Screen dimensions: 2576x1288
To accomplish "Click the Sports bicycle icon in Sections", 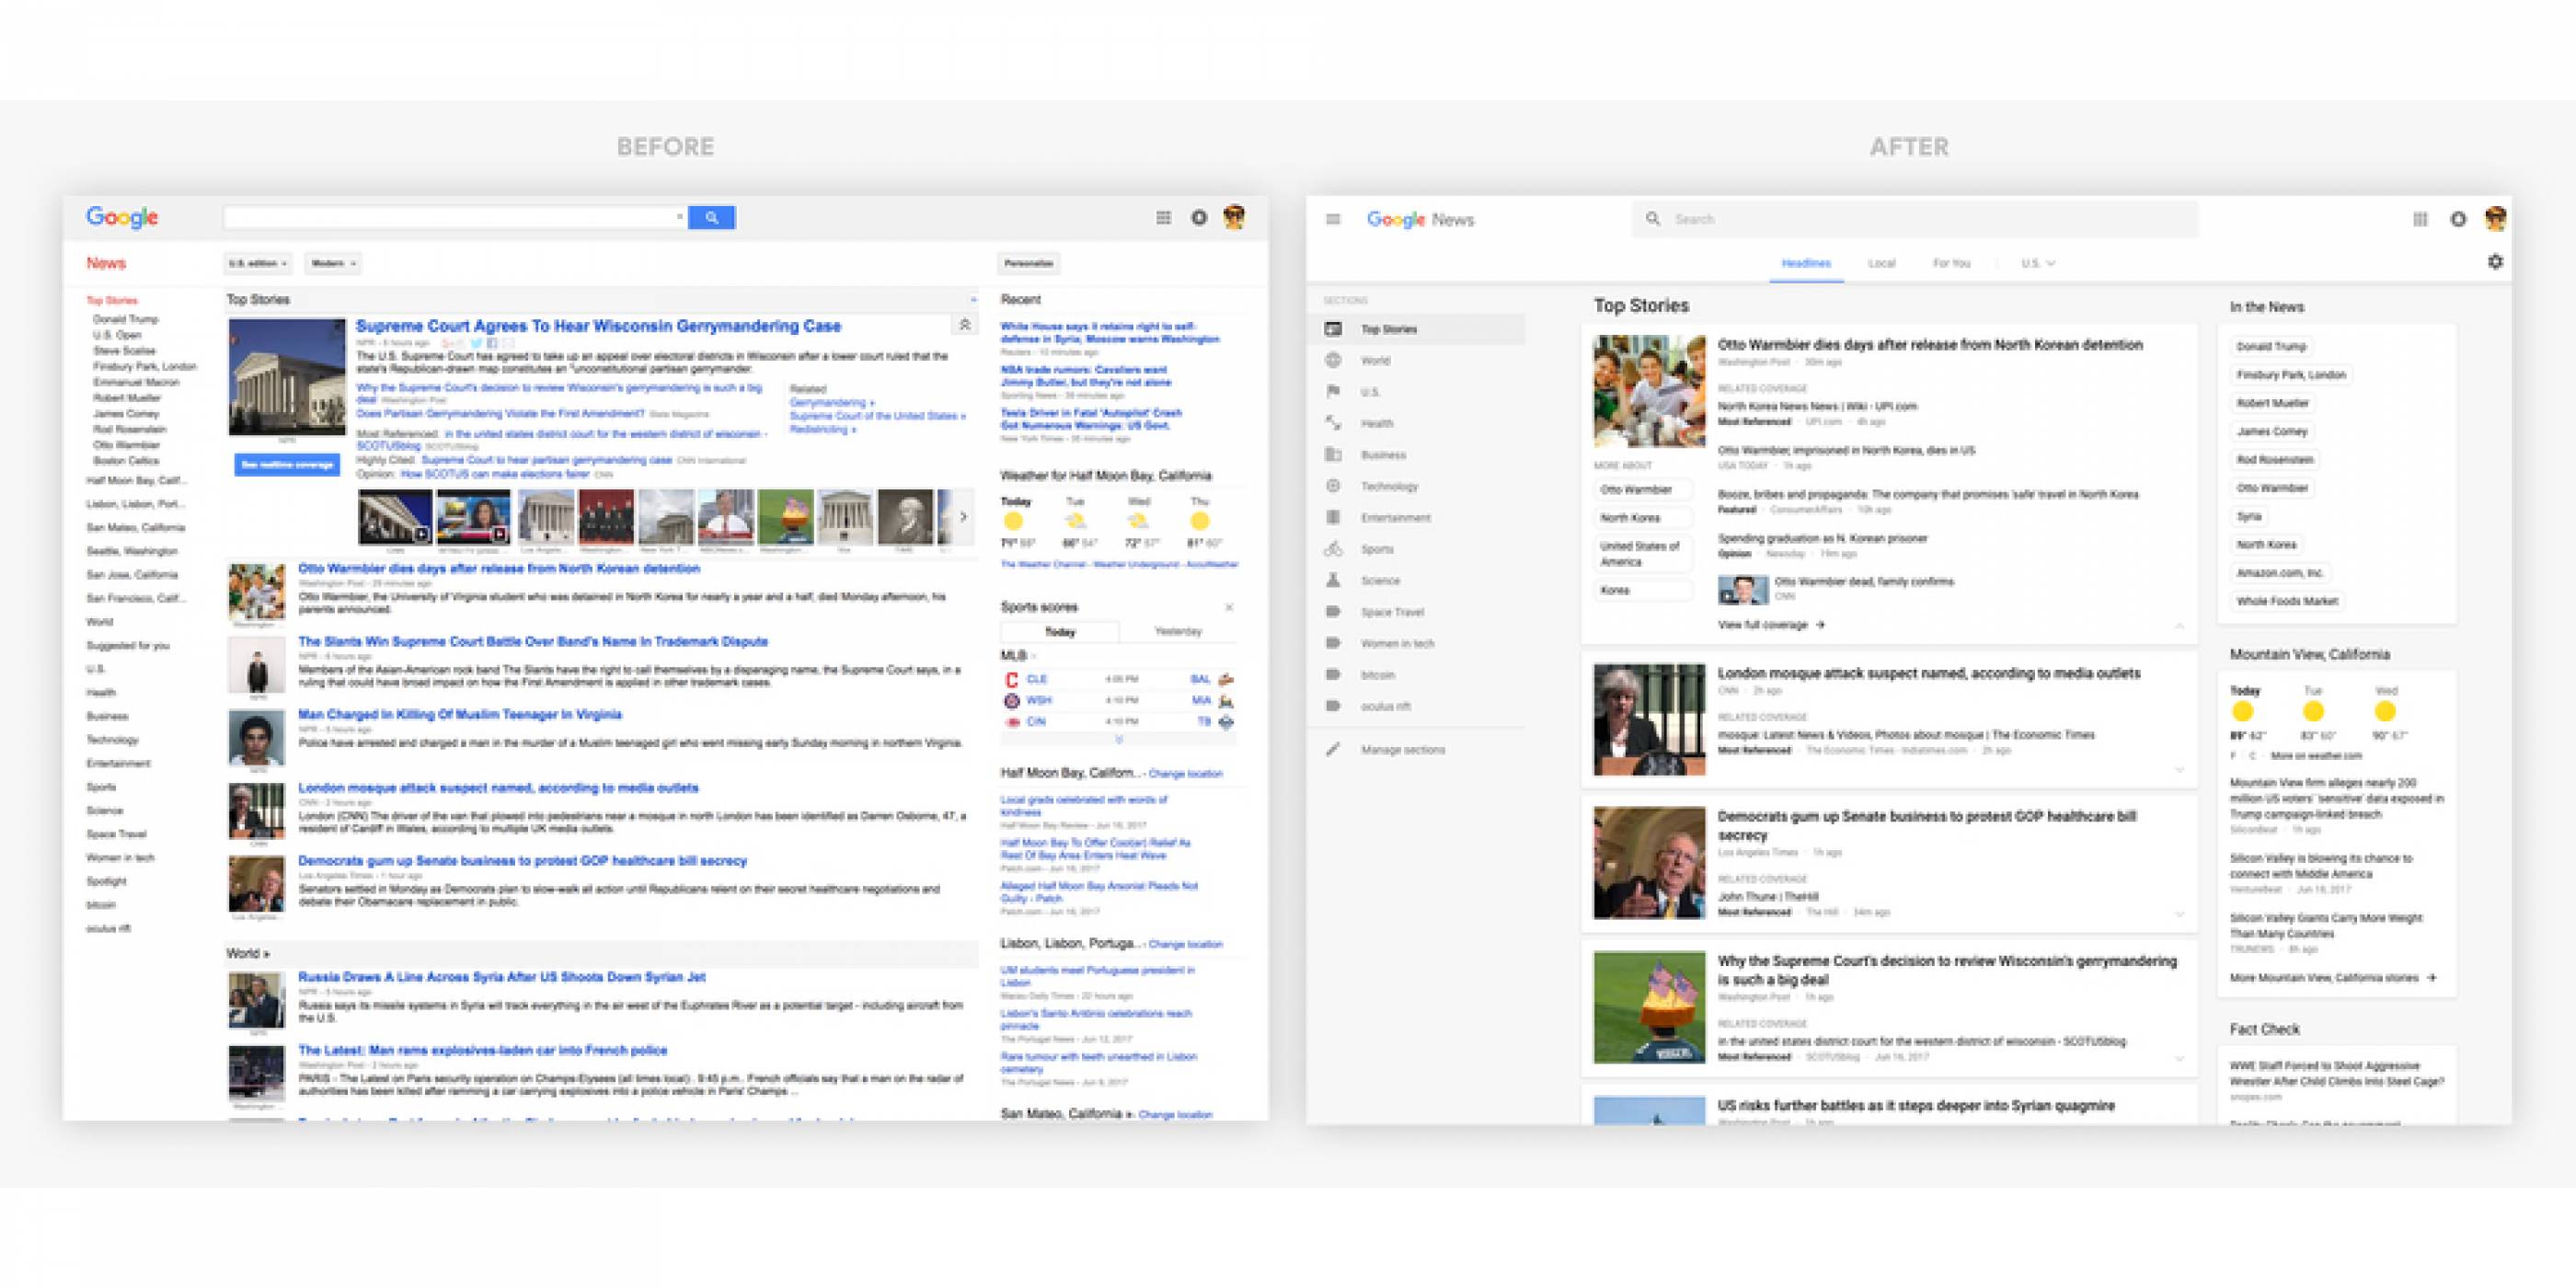I will tap(1333, 549).
